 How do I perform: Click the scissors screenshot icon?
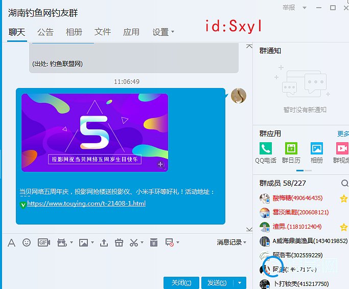tap(133, 242)
